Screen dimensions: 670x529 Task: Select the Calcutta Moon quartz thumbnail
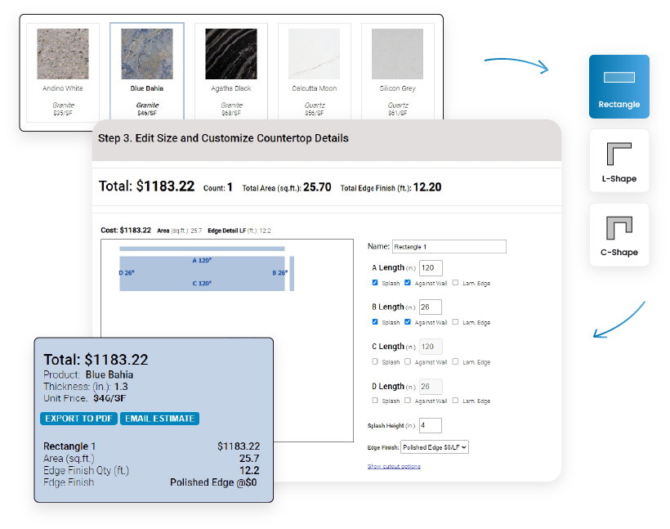click(x=315, y=52)
